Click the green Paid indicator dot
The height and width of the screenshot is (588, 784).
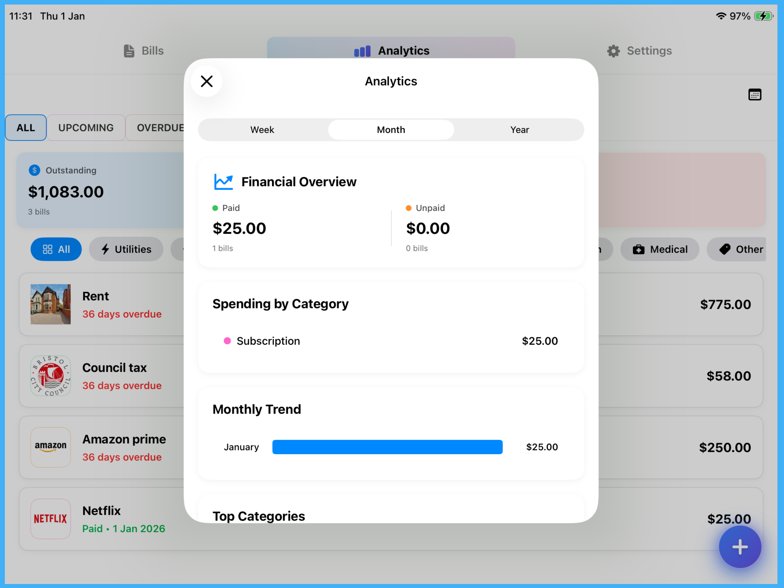(x=215, y=208)
